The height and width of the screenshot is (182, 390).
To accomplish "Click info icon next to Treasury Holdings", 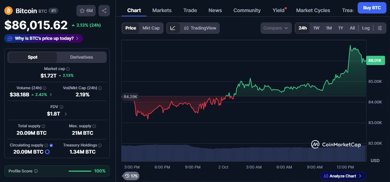I will click(x=100, y=145).
